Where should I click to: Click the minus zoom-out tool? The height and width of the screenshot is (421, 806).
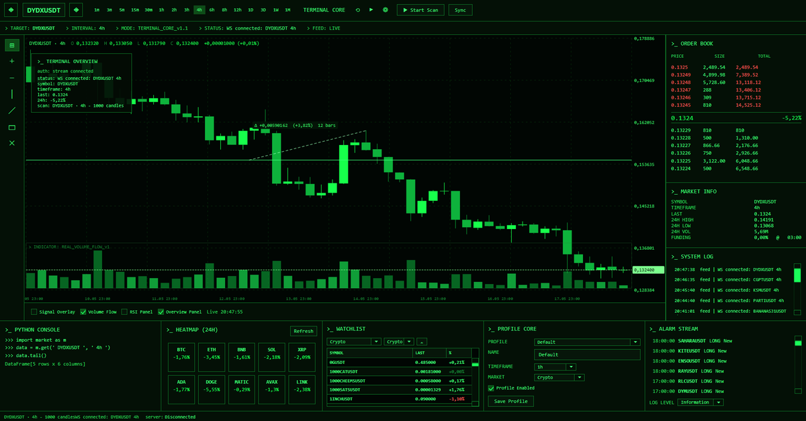coord(11,78)
